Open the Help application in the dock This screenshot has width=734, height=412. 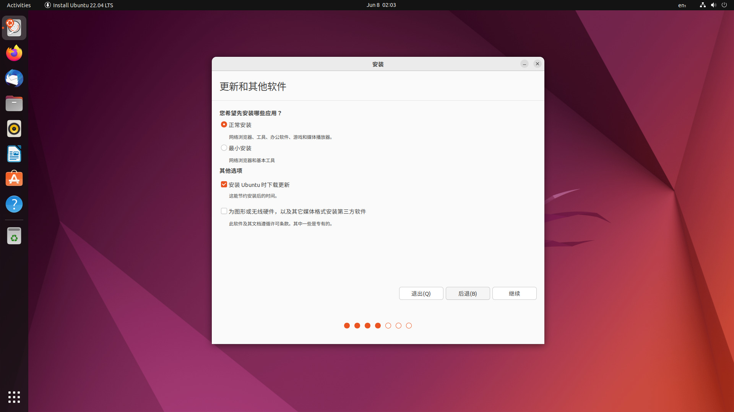coord(14,204)
